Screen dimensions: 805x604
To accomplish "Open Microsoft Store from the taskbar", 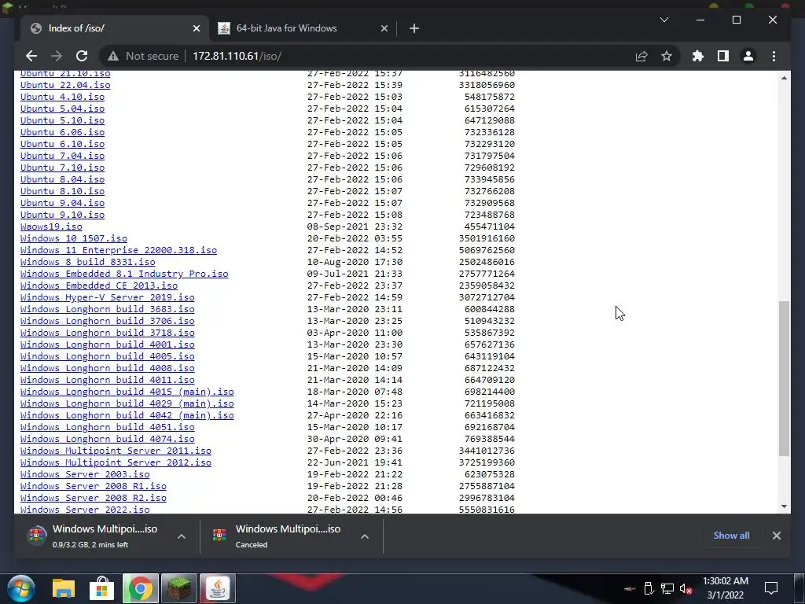I will [101, 588].
